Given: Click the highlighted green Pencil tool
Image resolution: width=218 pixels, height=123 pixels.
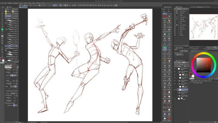Looking at the screenshot, I should point(2,29).
